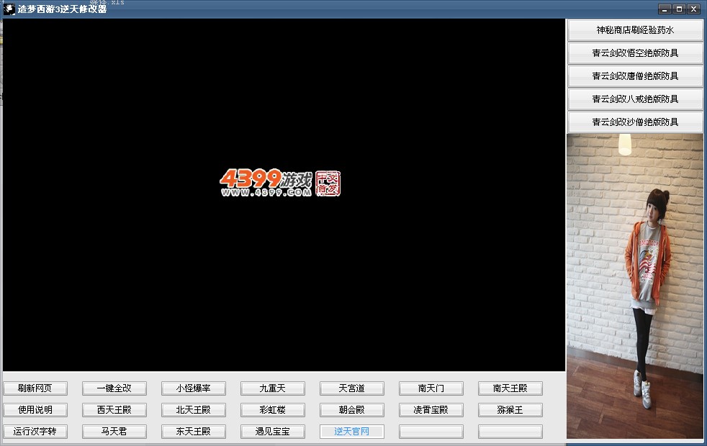
Task: Jump to 南天门 stage
Action: click(x=431, y=388)
